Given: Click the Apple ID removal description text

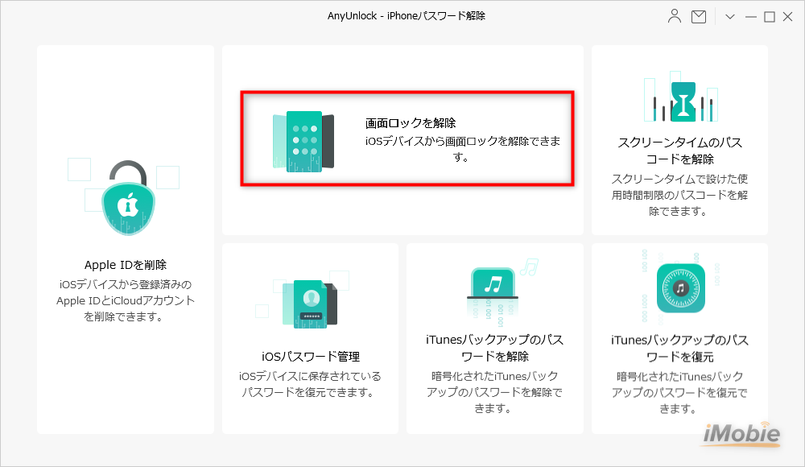Looking at the screenshot, I should 126,300.
